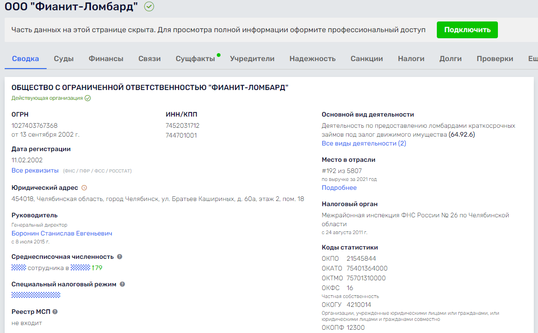
Task: Open the help icon for Специальный налоговый режим
Action: click(x=122, y=284)
